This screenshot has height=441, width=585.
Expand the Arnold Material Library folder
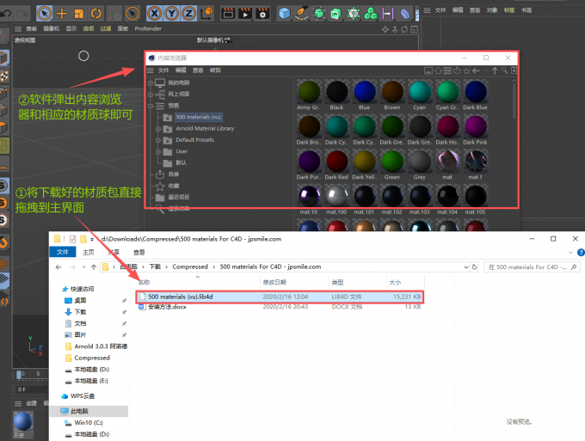(x=158, y=128)
